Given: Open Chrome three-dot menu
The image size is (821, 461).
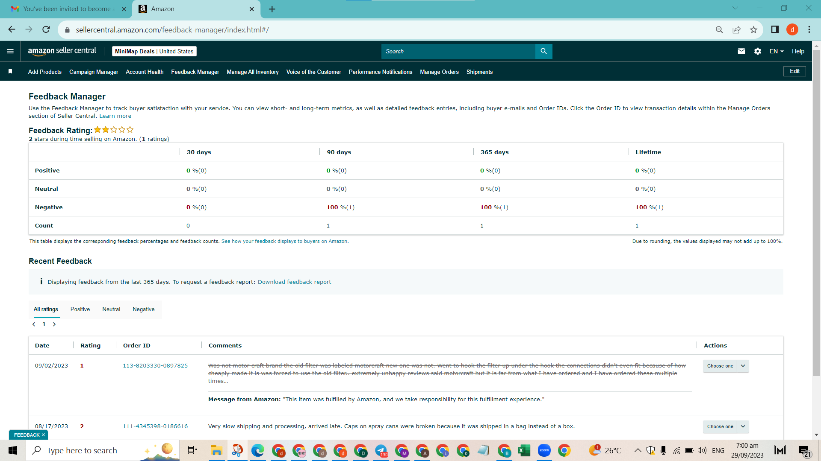Looking at the screenshot, I should [x=809, y=29].
